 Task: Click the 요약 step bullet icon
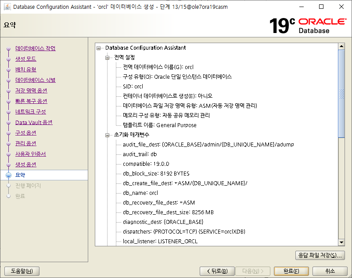coord(8,175)
